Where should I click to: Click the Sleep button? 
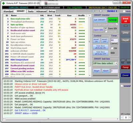pos(125,33)
